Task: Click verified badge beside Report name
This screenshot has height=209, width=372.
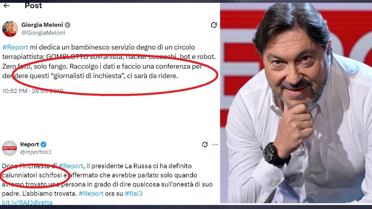Action: point(43,144)
